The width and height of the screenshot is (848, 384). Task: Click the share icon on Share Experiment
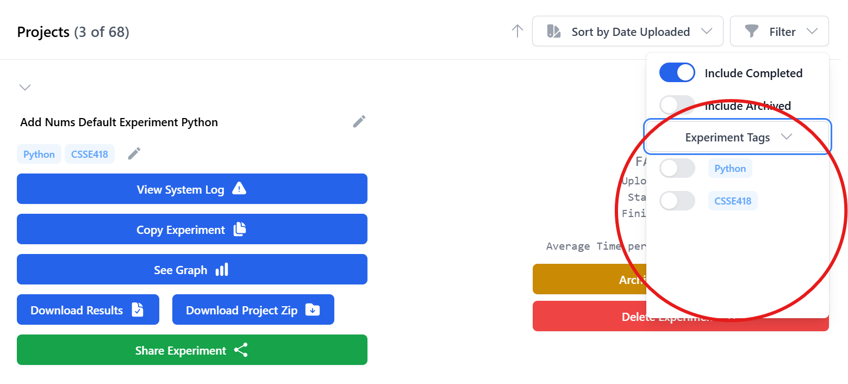pos(241,350)
